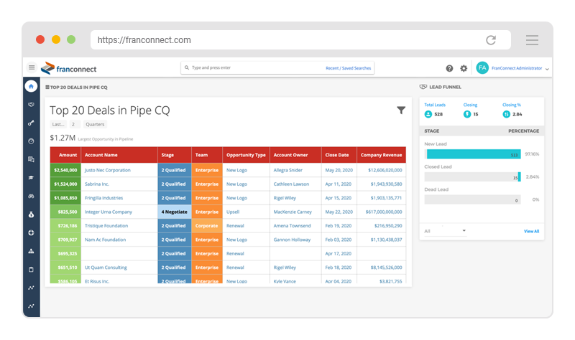Open the Justo Nec Corporation account
Image resolution: width=575 pixels, height=340 pixels.
(107, 170)
